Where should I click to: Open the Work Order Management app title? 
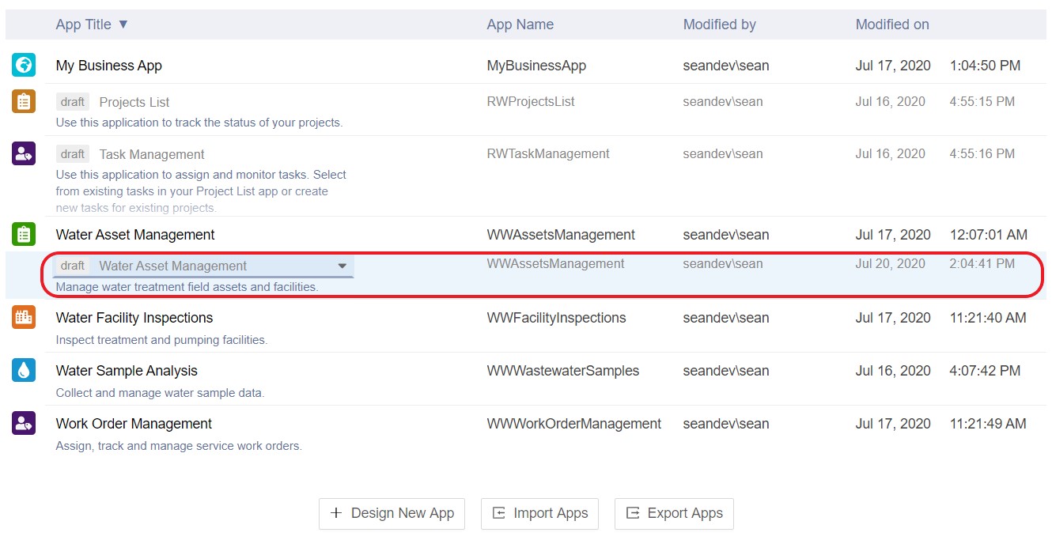pyautogui.click(x=134, y=424)
